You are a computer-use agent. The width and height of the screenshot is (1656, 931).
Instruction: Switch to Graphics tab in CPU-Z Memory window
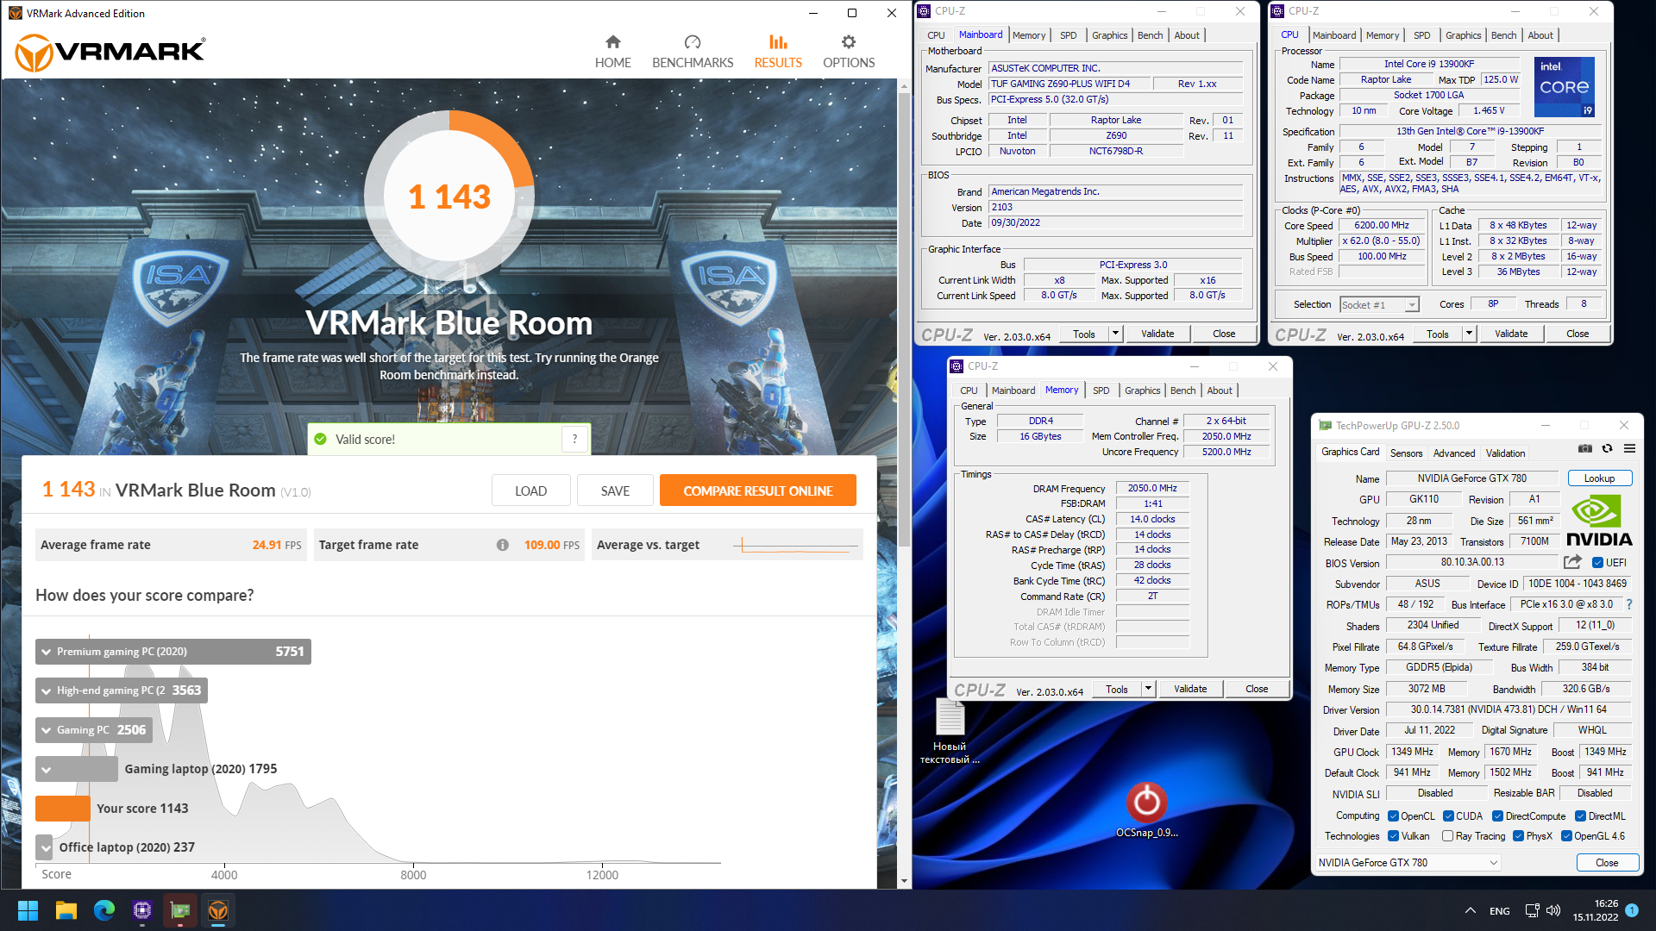[1142, 391]
